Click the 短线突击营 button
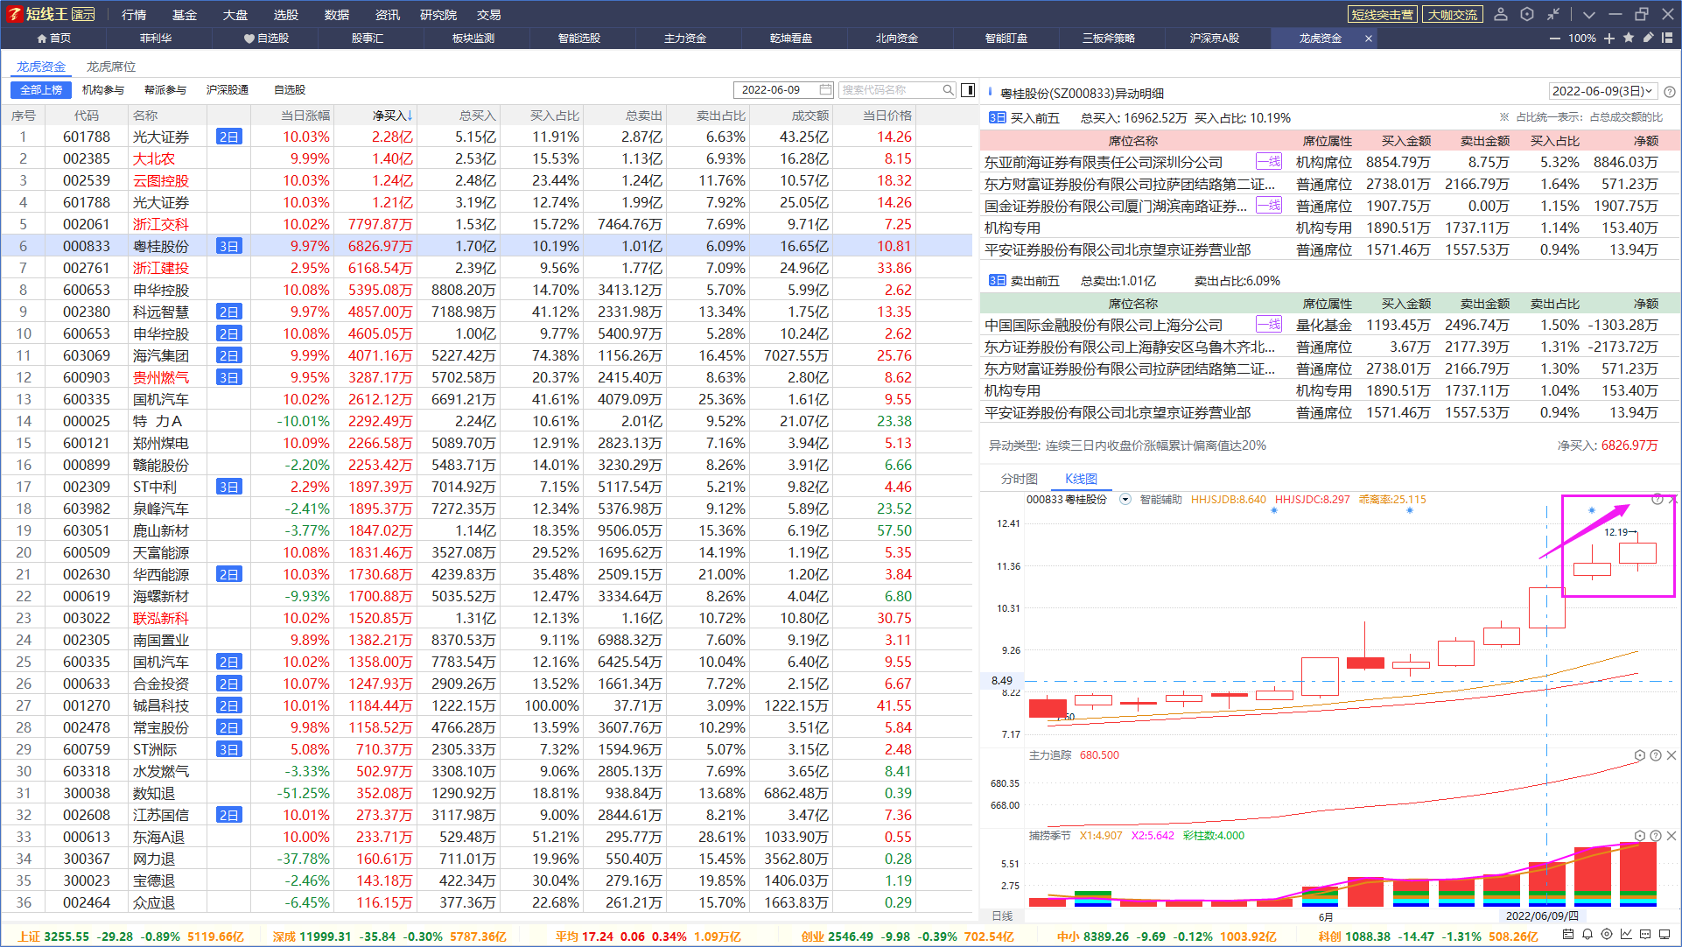The height and width of the screenshot is (947, 1682). coord(1382,15)
